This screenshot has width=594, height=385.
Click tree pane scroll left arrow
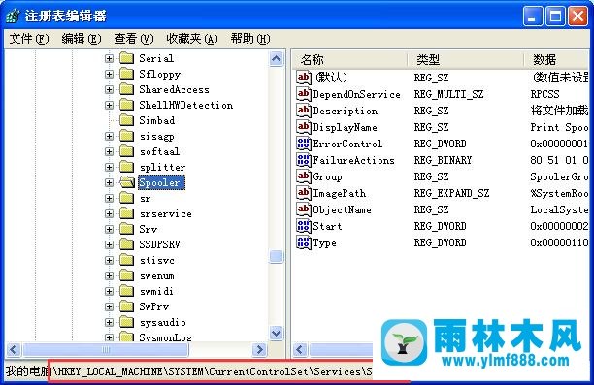[x=14, y=349]
